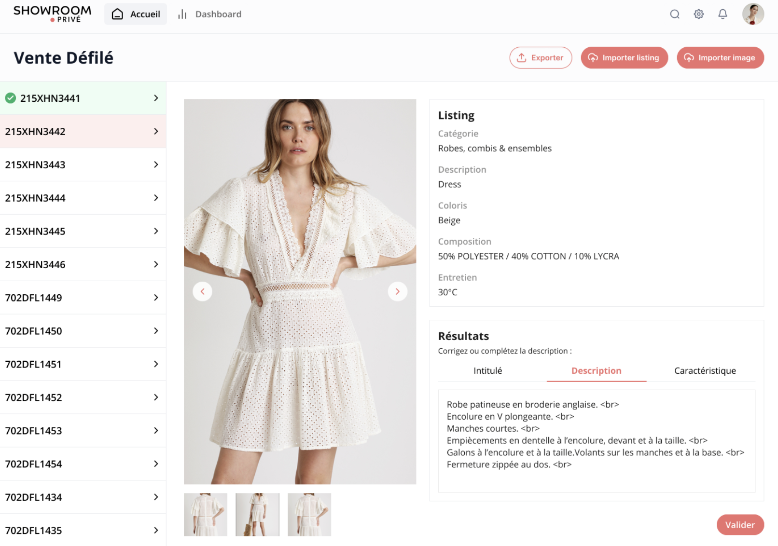Viewport: 778px width, 546px height.
Task: Switch to the Intitulé tab
Action: [487, 371]
